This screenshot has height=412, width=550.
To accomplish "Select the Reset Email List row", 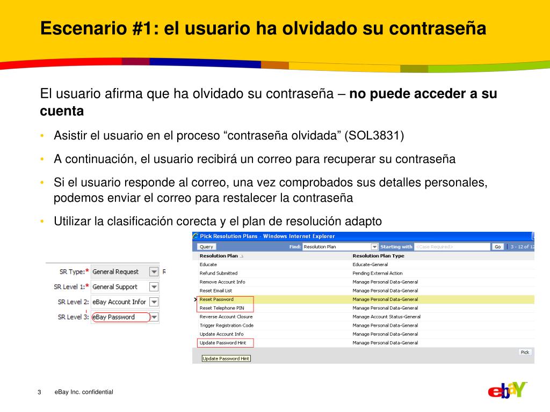I will point(364,291).
